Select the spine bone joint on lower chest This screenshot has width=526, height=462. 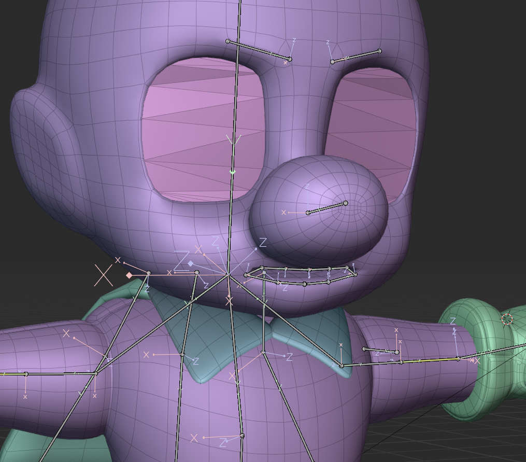point(242,436)
